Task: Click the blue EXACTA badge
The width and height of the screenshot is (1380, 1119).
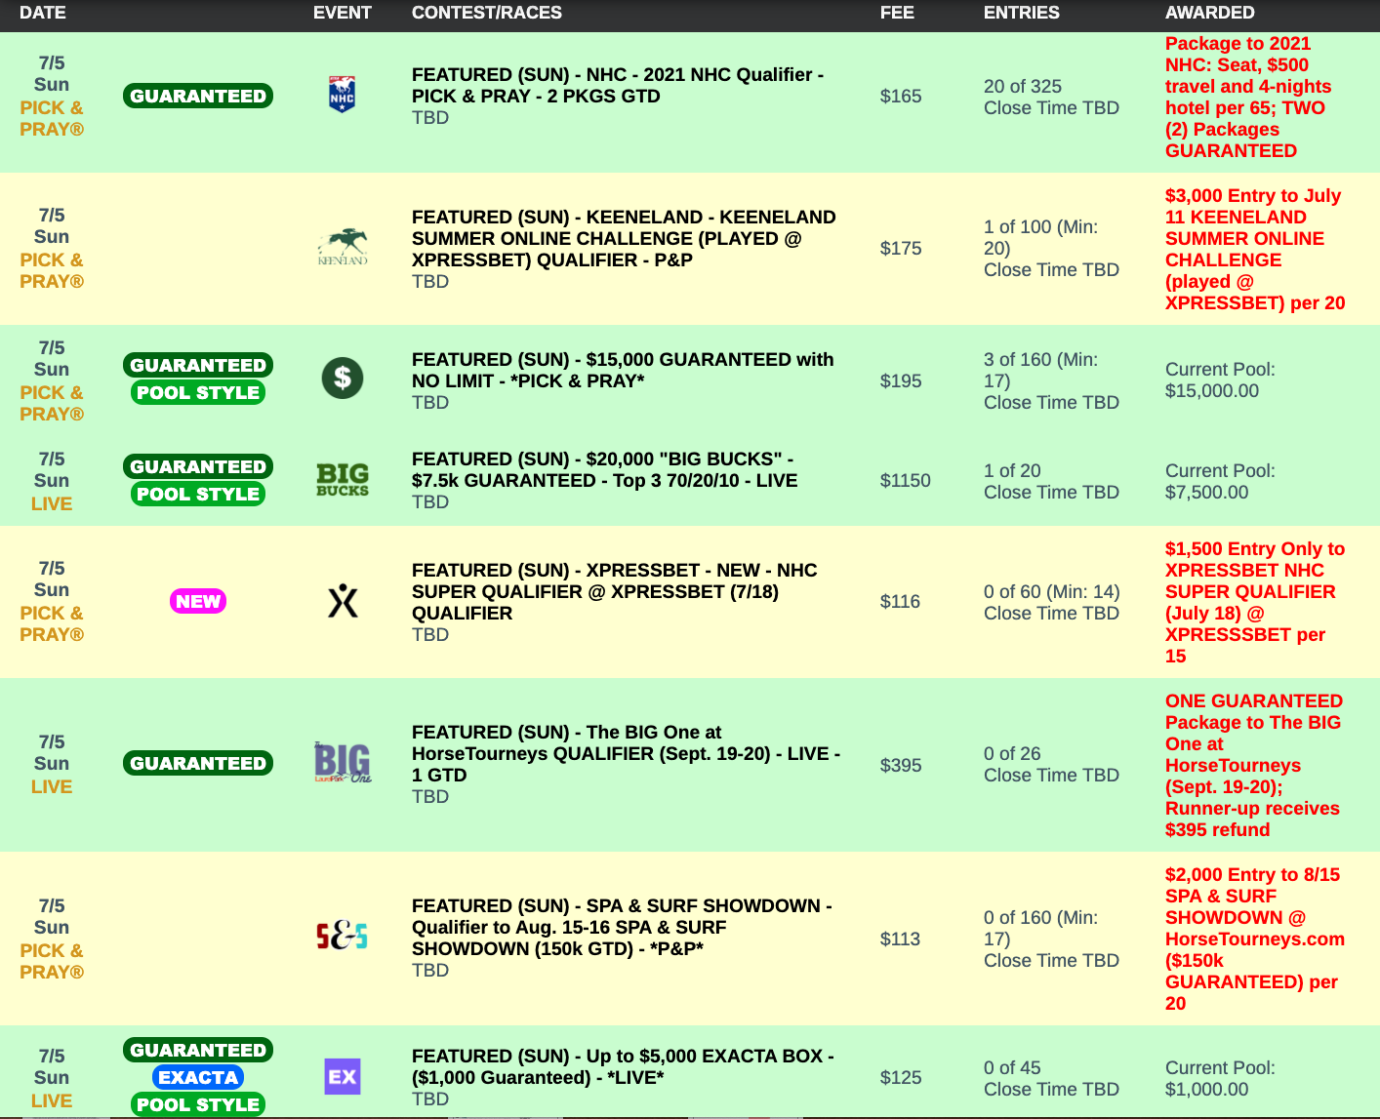Action: (198, 1077)
